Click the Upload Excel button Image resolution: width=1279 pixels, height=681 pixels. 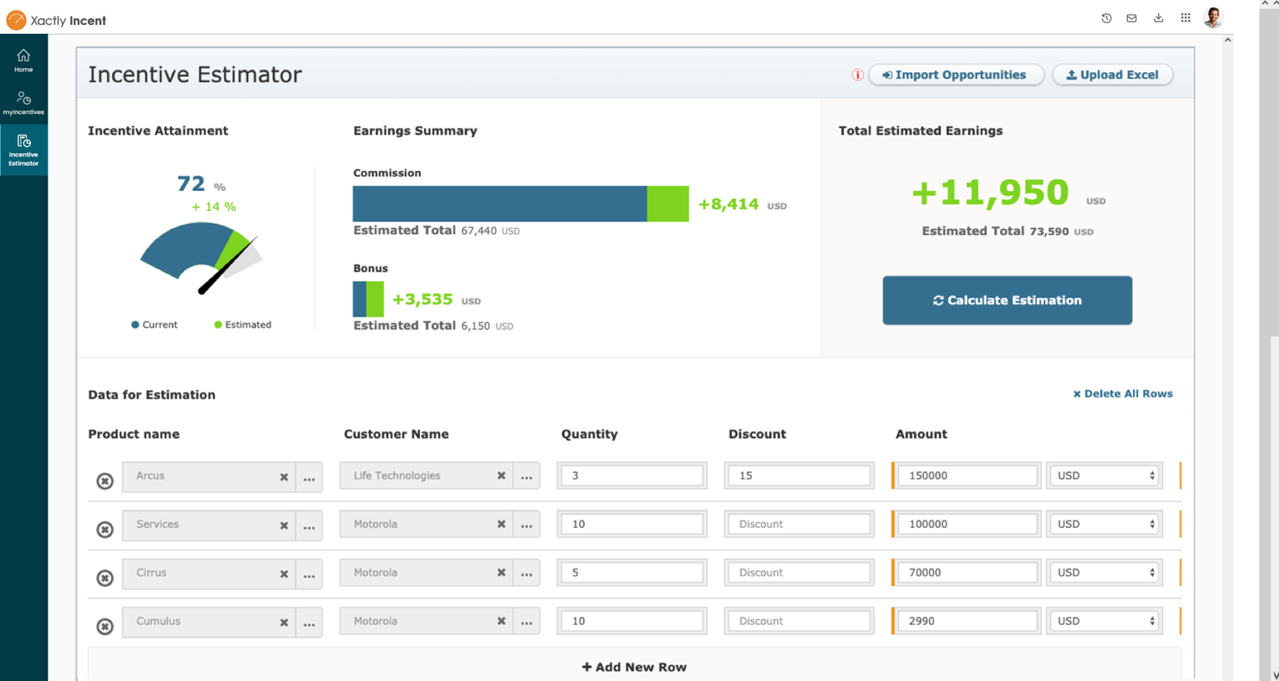(1112, 74)
